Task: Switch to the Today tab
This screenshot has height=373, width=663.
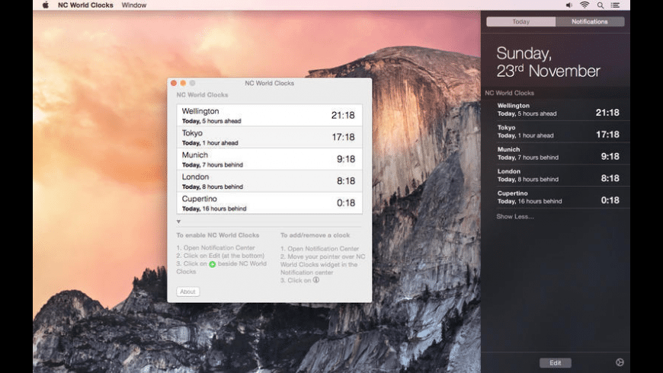Action: click(521, 21)
